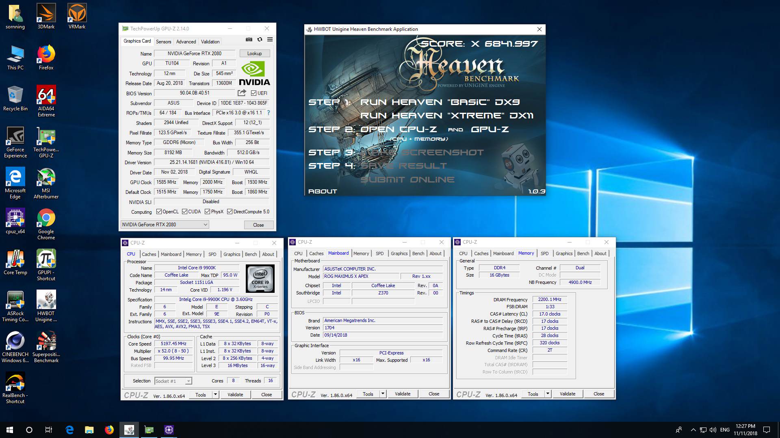This screenshot has width=780, height=438.
Task: Expand the Tools arrow in Memory window
Action: [x=548, y=394]
